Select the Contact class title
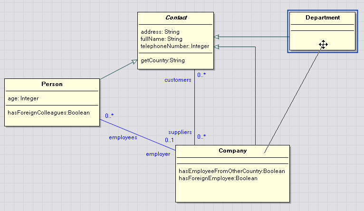364x211 pixels. click(x=176, y=18)
